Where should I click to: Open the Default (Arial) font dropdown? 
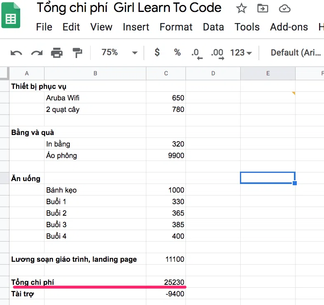[296, 53]
